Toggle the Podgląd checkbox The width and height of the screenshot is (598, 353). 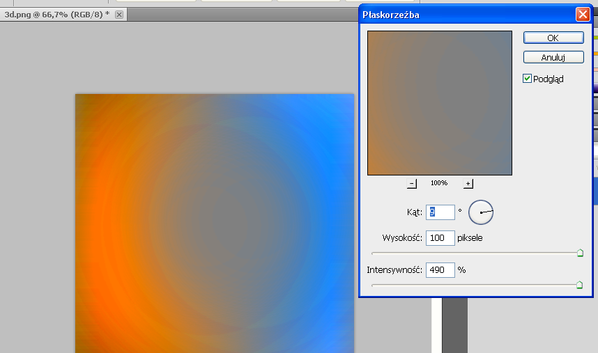[x=527, y=79]
